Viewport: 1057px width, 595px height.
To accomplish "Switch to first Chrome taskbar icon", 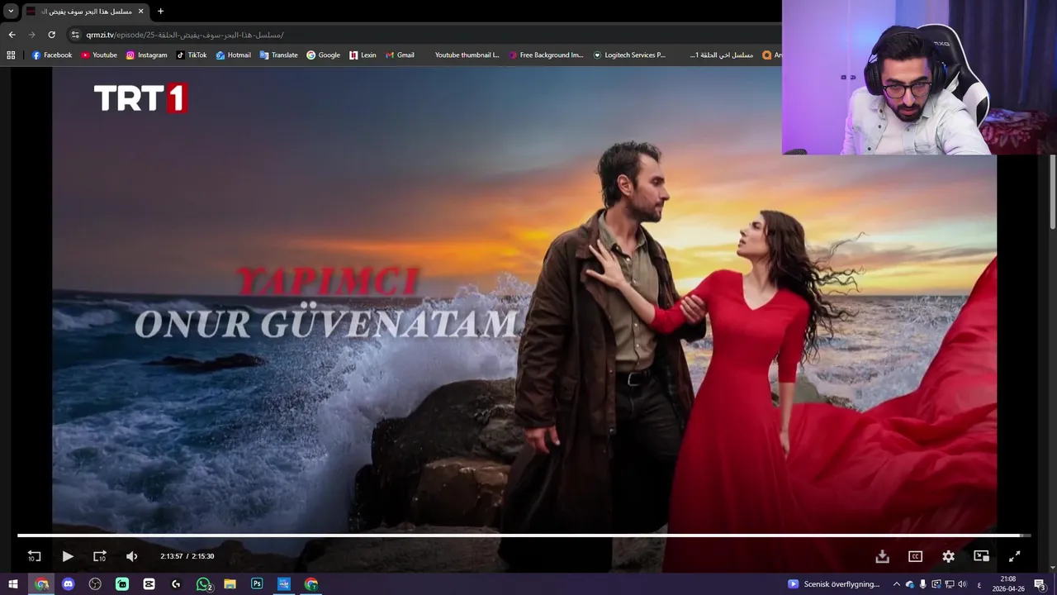I will [41, 584].
